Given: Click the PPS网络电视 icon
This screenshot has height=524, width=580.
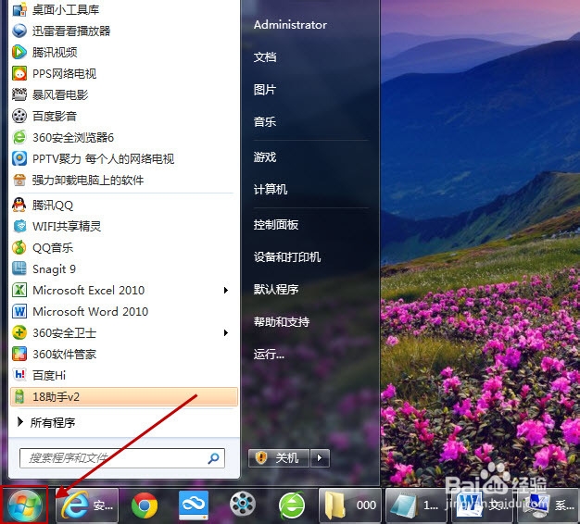Looking at the screenshot, I should point(19,73).
